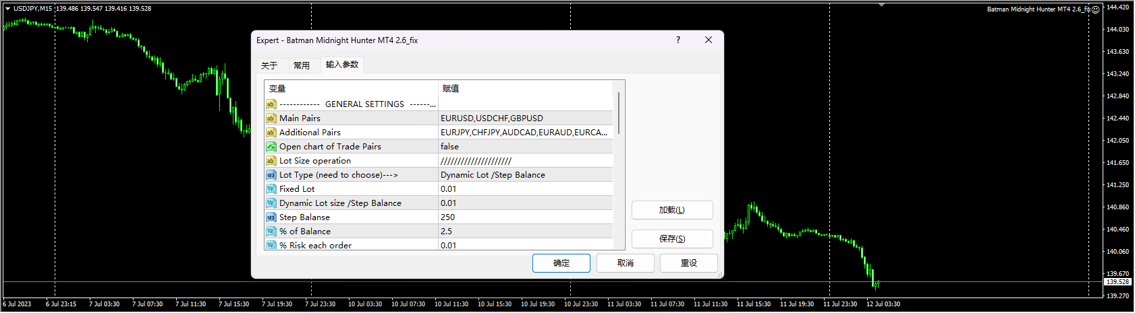Click the dialog resize grip corner
Image resolution: width=1135 pixels, height=313 pixels.
pos(720,275)
